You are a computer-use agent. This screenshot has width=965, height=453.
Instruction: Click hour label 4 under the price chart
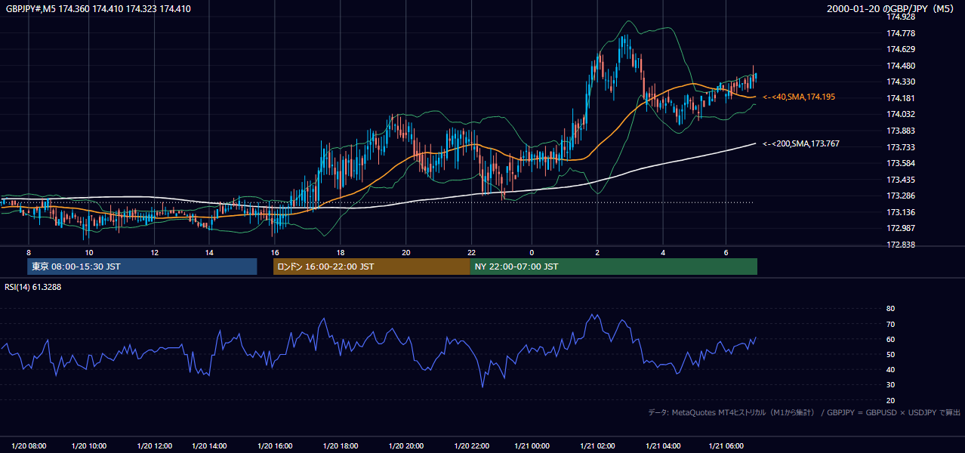pyautogui.click(x=663, y=252)
